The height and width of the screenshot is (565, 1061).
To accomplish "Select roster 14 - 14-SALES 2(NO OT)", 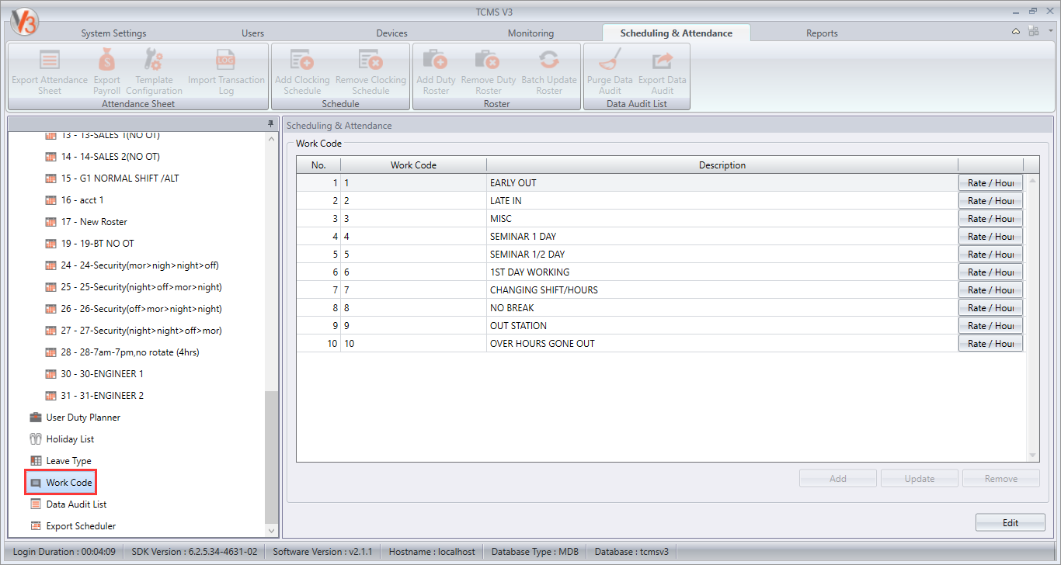I will pos(110,157).
